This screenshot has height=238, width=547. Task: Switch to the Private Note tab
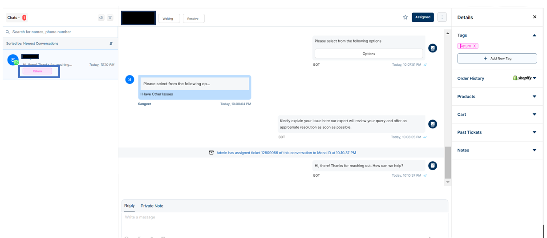click(152, 206)
